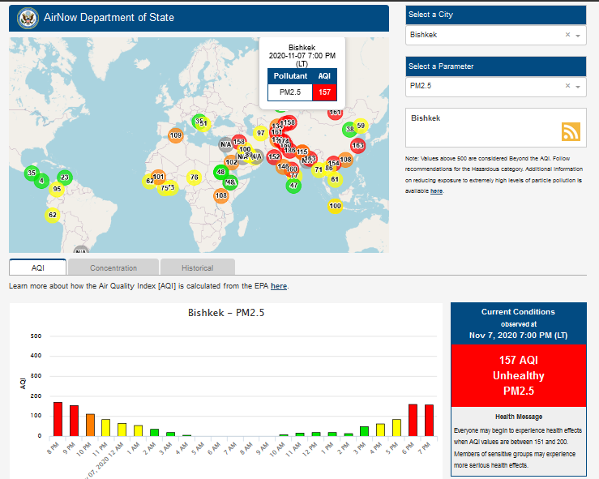
Task: Open the Bishkek RSS feed icon
Action: click(571, 132)
